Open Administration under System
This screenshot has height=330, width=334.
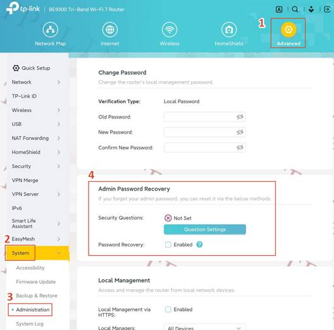coord(33,310)
